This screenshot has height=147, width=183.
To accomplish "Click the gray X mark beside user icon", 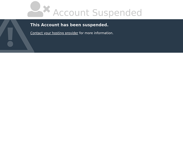I will tap(47, 9).
